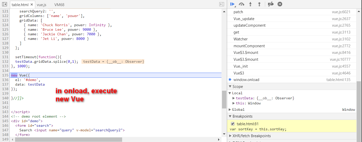
Task: Deactivate all breakpoints
Action: tap(271, 4)
